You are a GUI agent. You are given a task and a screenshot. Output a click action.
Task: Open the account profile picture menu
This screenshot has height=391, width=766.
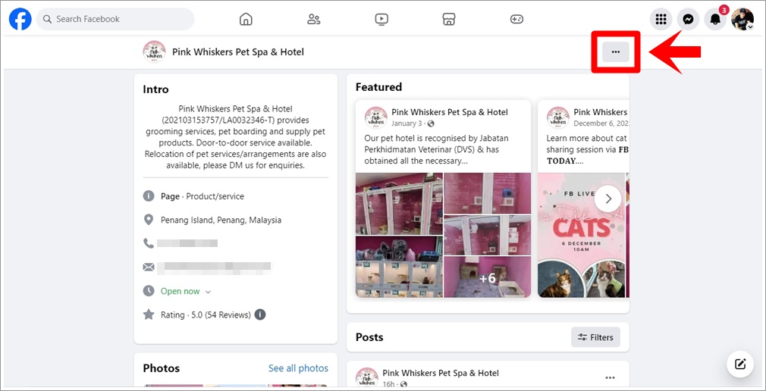coord(742,19)
